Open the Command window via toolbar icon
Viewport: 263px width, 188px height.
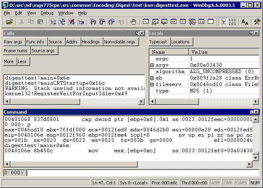point(146,22)
